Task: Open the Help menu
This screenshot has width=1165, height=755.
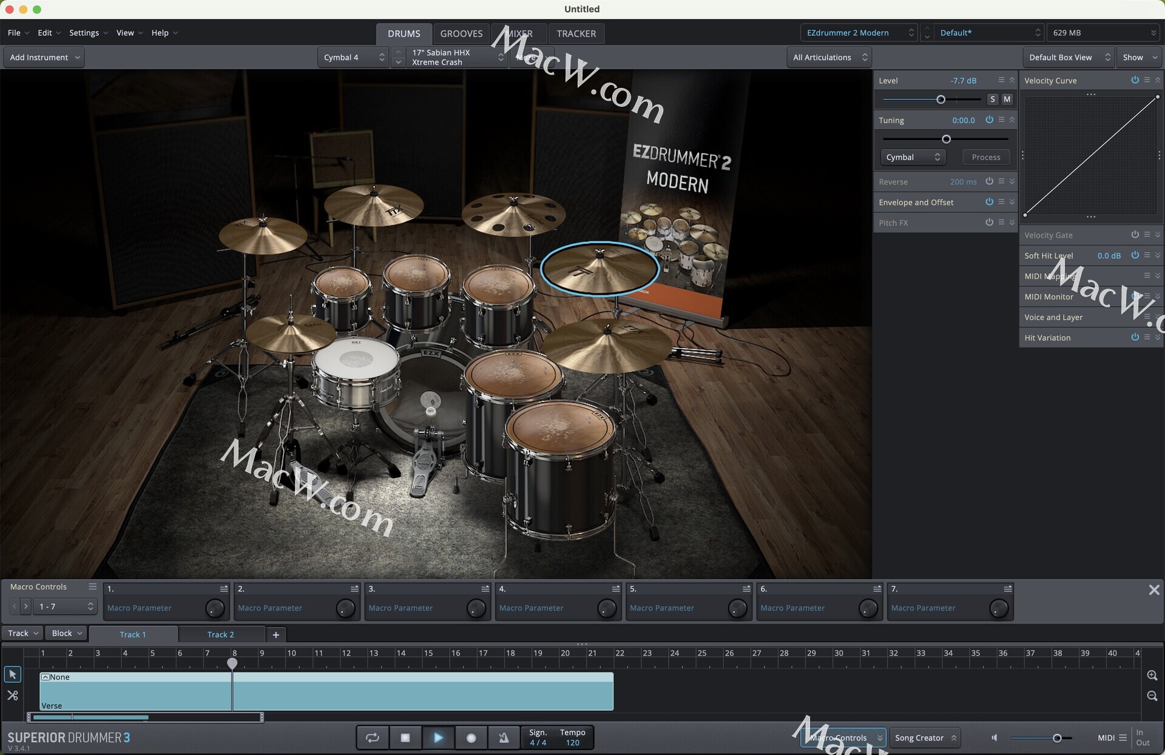Action: click(x=164, y=33)
